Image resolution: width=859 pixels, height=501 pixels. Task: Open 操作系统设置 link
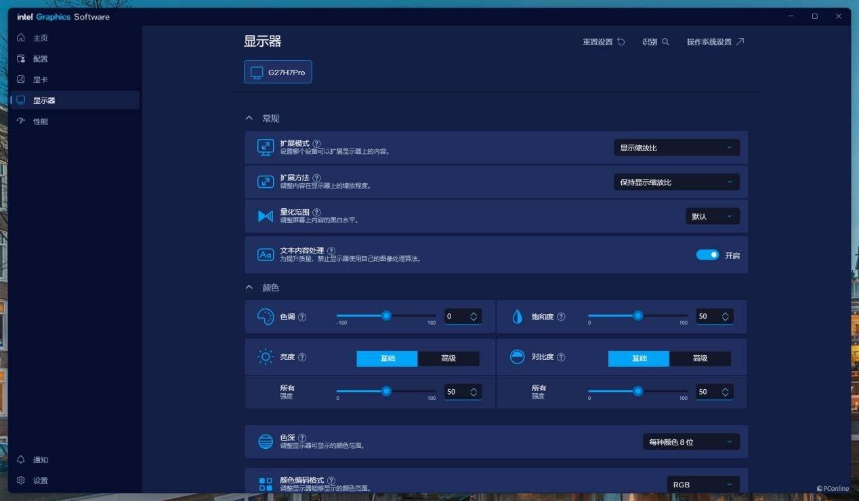(x=715, y=42)
